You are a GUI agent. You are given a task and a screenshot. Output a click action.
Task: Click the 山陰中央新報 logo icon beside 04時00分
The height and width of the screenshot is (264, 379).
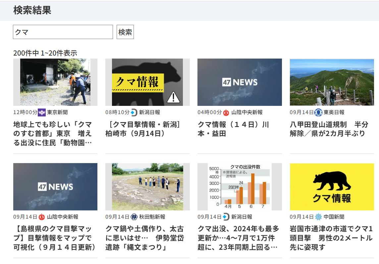pos(226,112)
